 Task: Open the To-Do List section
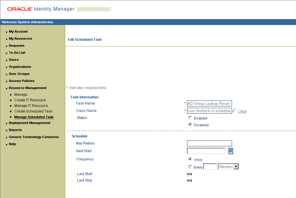click(17, 53)
